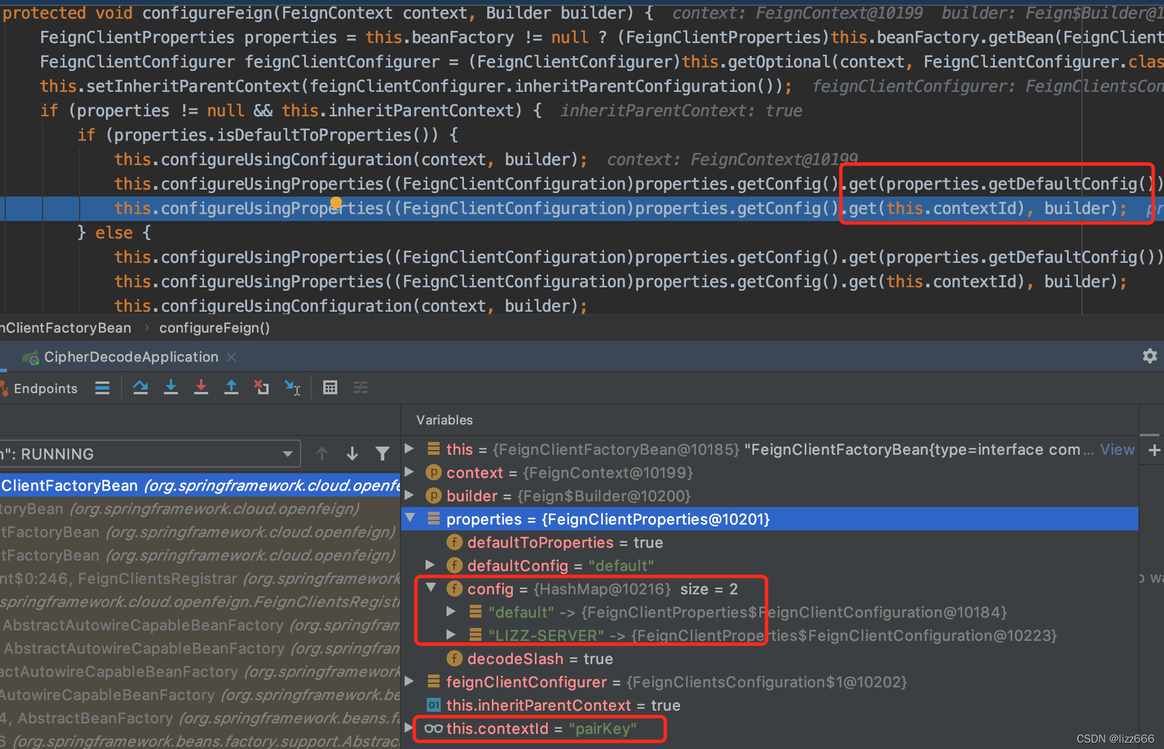The height and width of the screenshot is (749, 1164).
Task: Click configureFeign() in the breadcrumb bar
Action: coord(214,327)
